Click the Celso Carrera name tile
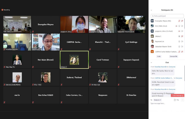Viewport: 185px width, 119px height. tap(74, 95)
